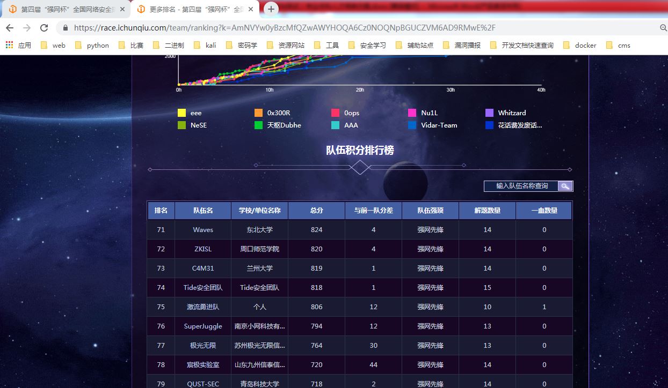Click the 解题数量 column header

pyautogui.click(x=488, y=211)
